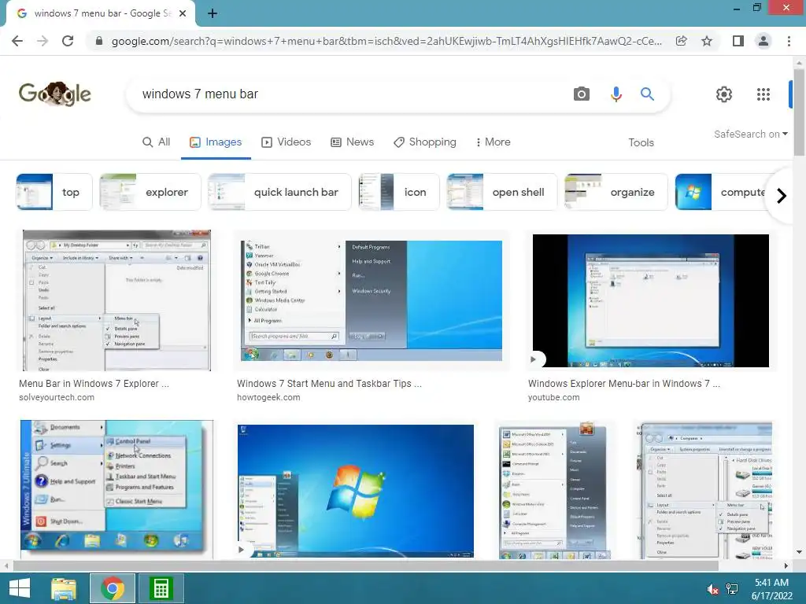This screenshot has height=604, width=806.
Task: Open the browser side panel
Action: 738,41
